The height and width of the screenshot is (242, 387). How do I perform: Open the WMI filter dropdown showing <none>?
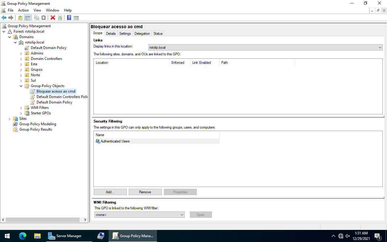[139, 215]
